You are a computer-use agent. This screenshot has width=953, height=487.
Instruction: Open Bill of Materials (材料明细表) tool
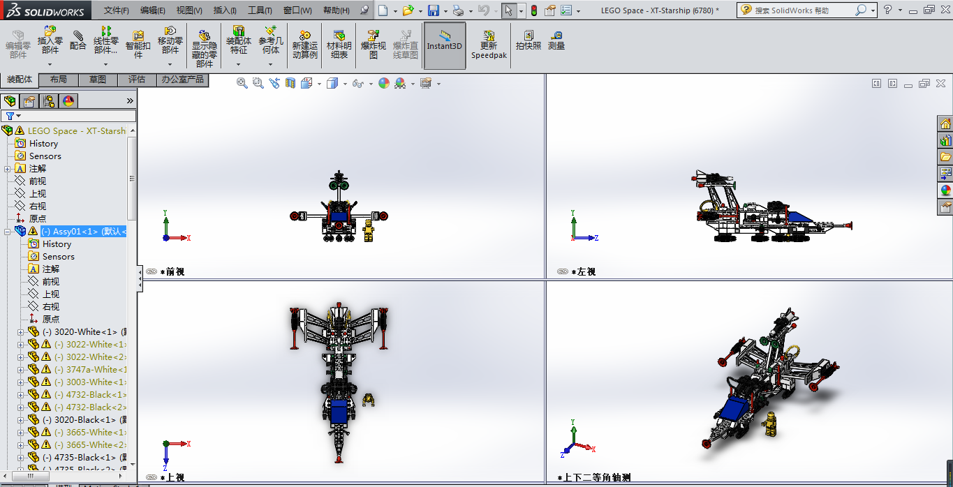tap(339, 45)
